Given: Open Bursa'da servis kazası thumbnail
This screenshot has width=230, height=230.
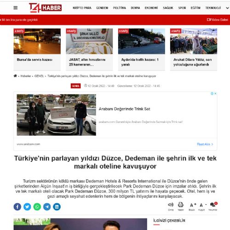Looking at the screenshot, I should click(37, 41).
